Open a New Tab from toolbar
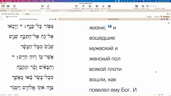This screenshot has width=171, height=96. click(x=3, y=7)
